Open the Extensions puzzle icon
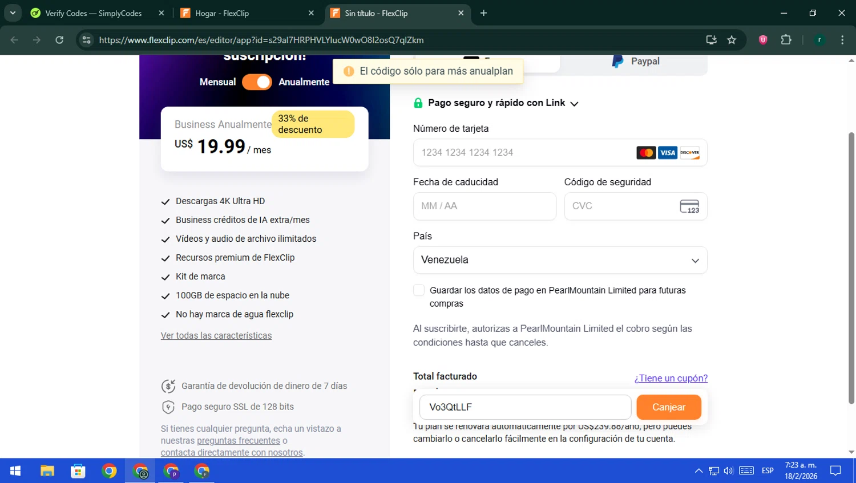856x483 pixels. click(786, 40)
